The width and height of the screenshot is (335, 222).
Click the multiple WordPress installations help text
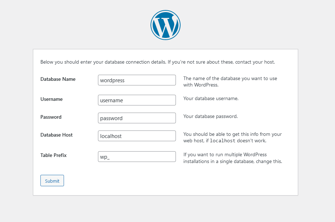click(232, 158)
